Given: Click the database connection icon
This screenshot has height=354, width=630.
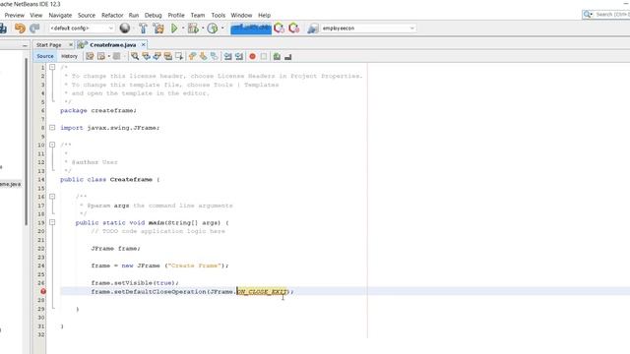Looking at the screenshot, I should 313,29.
